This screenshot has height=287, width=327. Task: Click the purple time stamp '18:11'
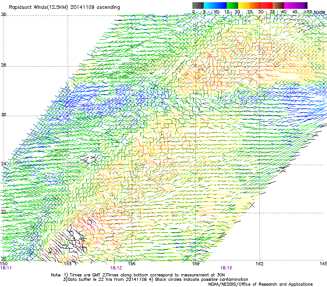coord(6,268)
